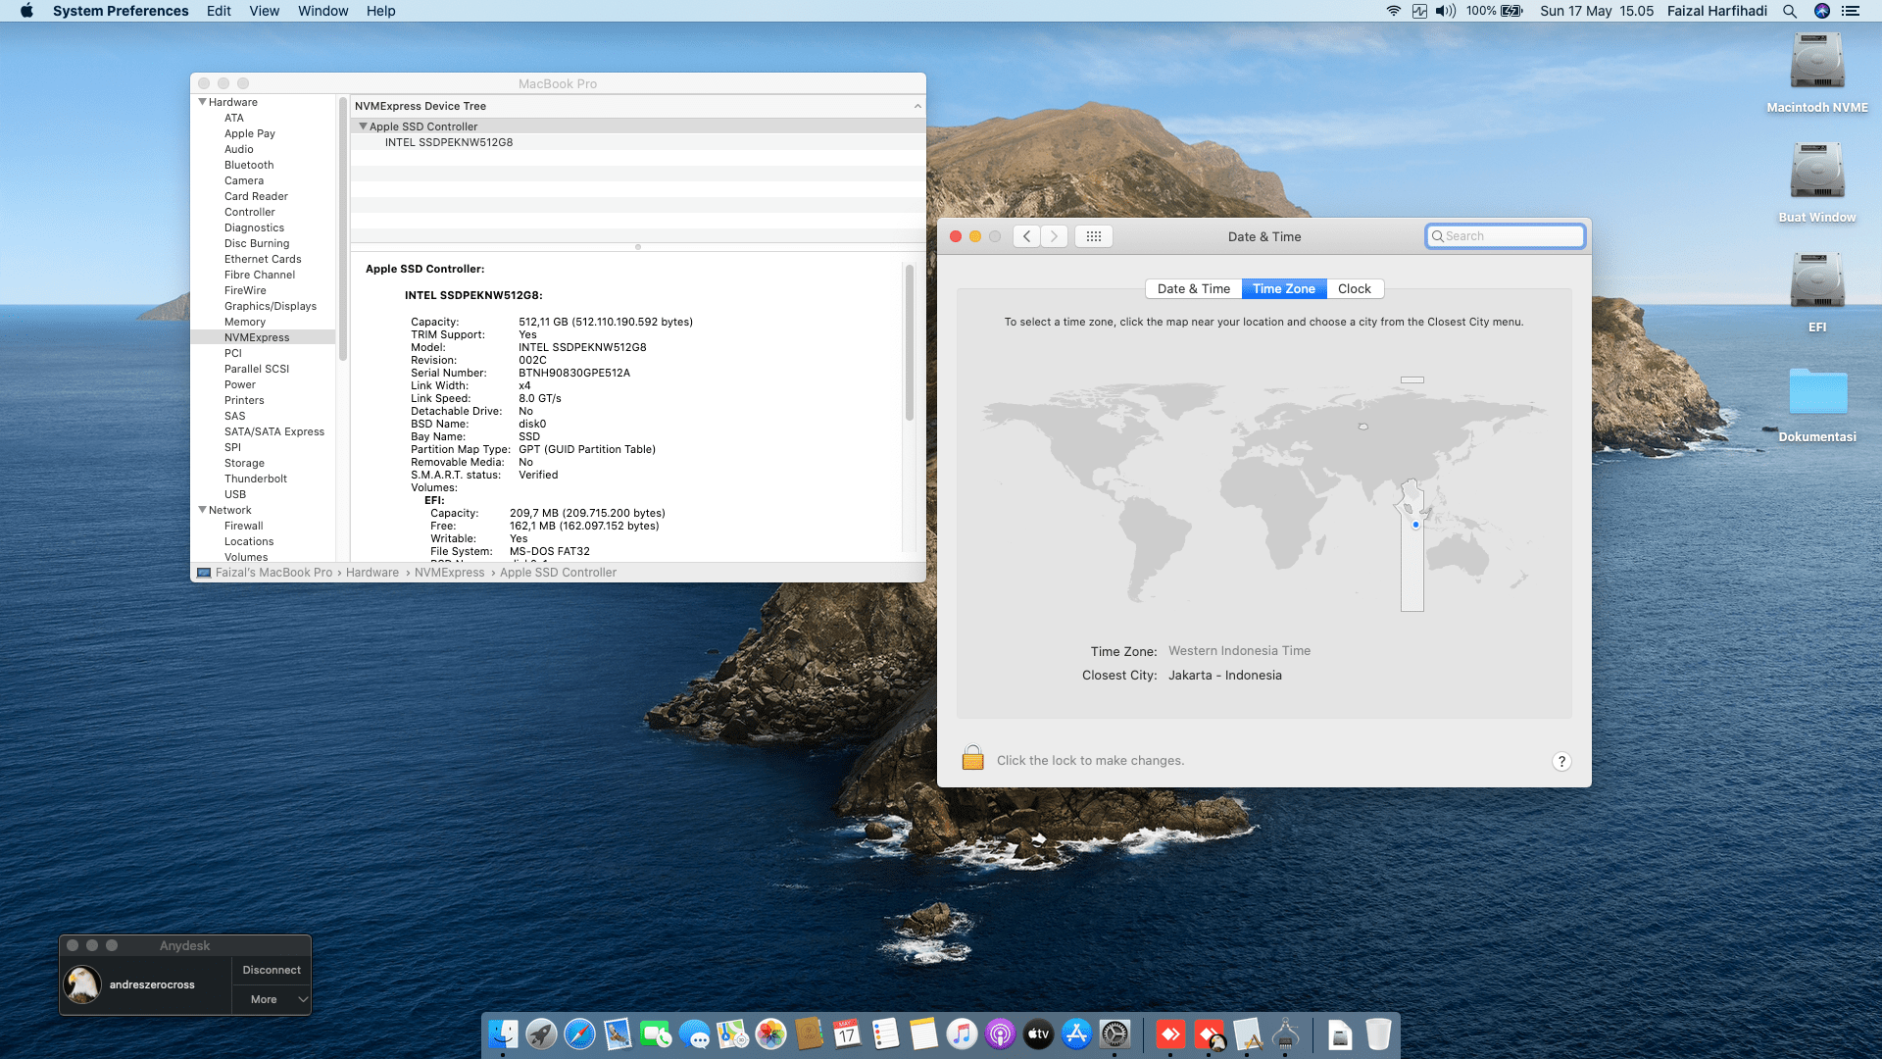1882x1059 pixels.
Task: Start FaceTime from the Dock
Action: click(656, 1034)
